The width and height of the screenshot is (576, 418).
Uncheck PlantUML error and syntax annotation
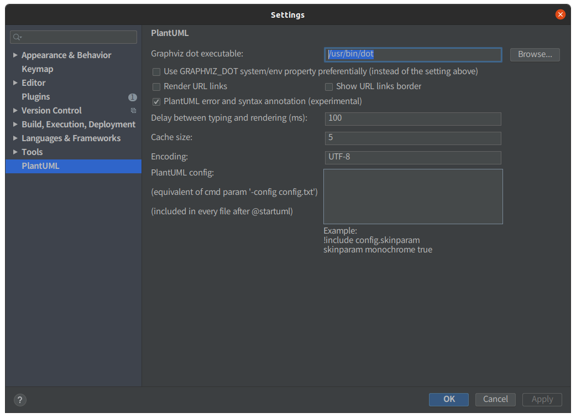click(156, 101)
